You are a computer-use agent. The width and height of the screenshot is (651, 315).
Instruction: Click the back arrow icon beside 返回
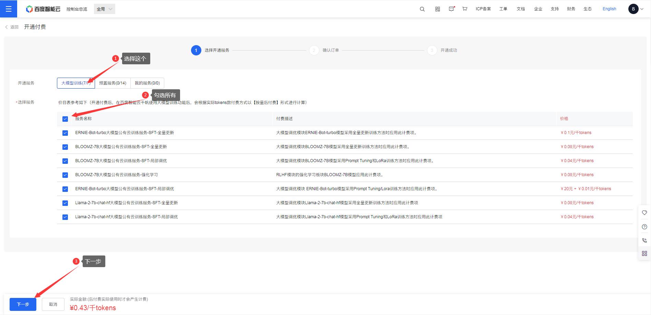6,27
